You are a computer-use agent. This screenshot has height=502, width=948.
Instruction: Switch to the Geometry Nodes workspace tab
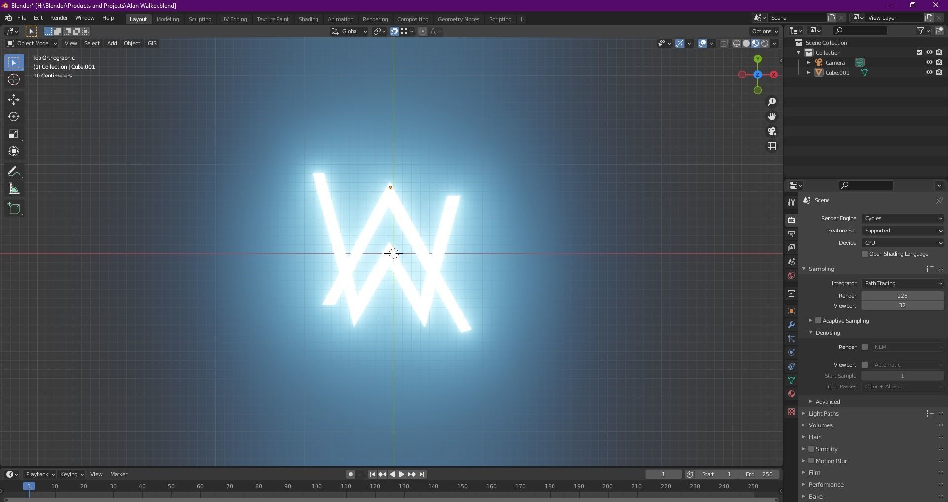click(458, 19)
